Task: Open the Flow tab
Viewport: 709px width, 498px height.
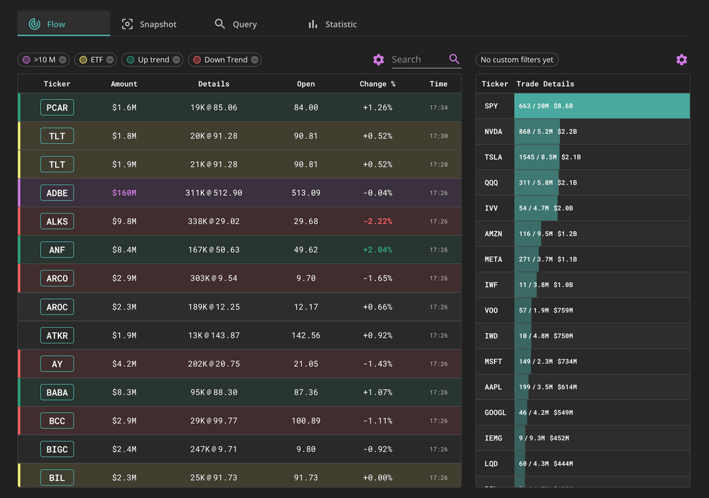Action: click(64, 24)
